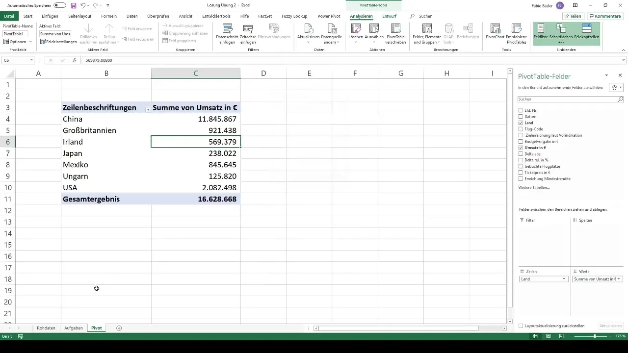Open the Zeilenbeschriftungen filter dropdown
628x353 pixels.
click(148, 109)
